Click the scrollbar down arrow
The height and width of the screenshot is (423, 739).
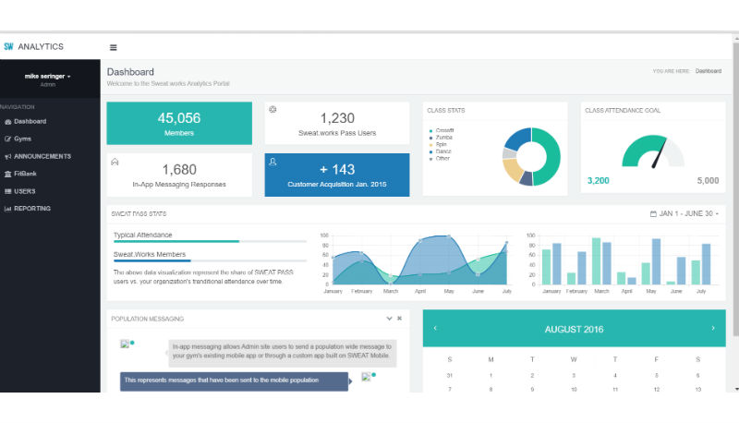tap(736, 389)
